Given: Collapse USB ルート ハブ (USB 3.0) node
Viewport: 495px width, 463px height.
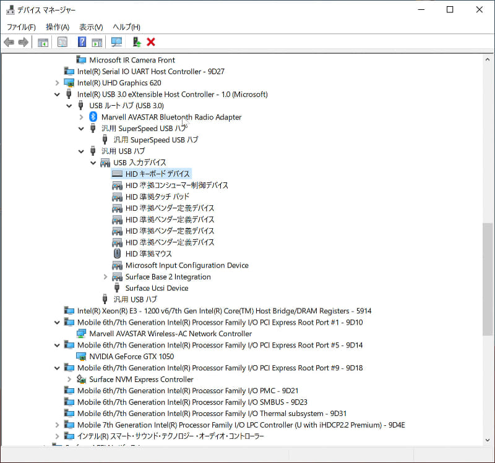Looking at the screenshot, I should (69, 106).
